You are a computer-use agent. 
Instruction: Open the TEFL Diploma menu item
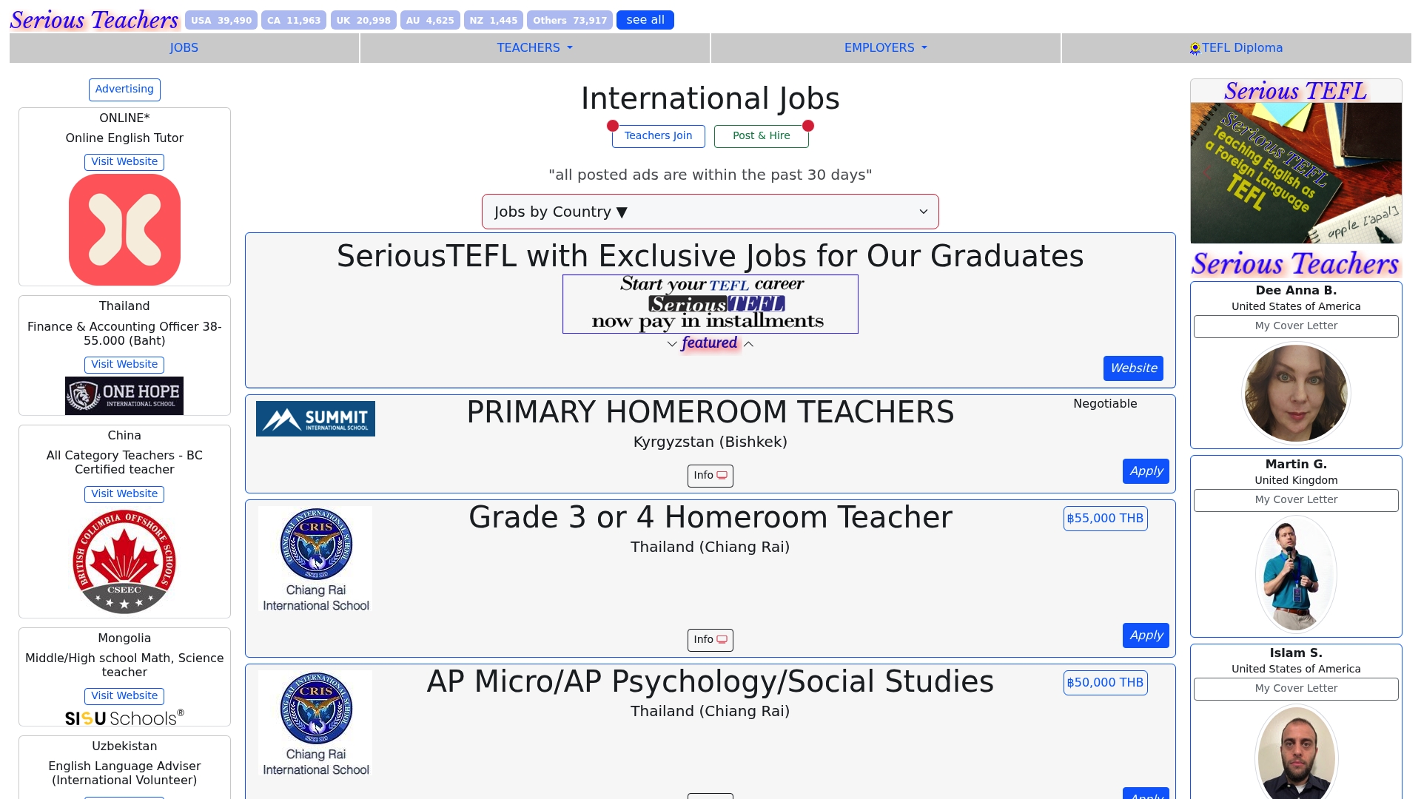click(1236, 48)
